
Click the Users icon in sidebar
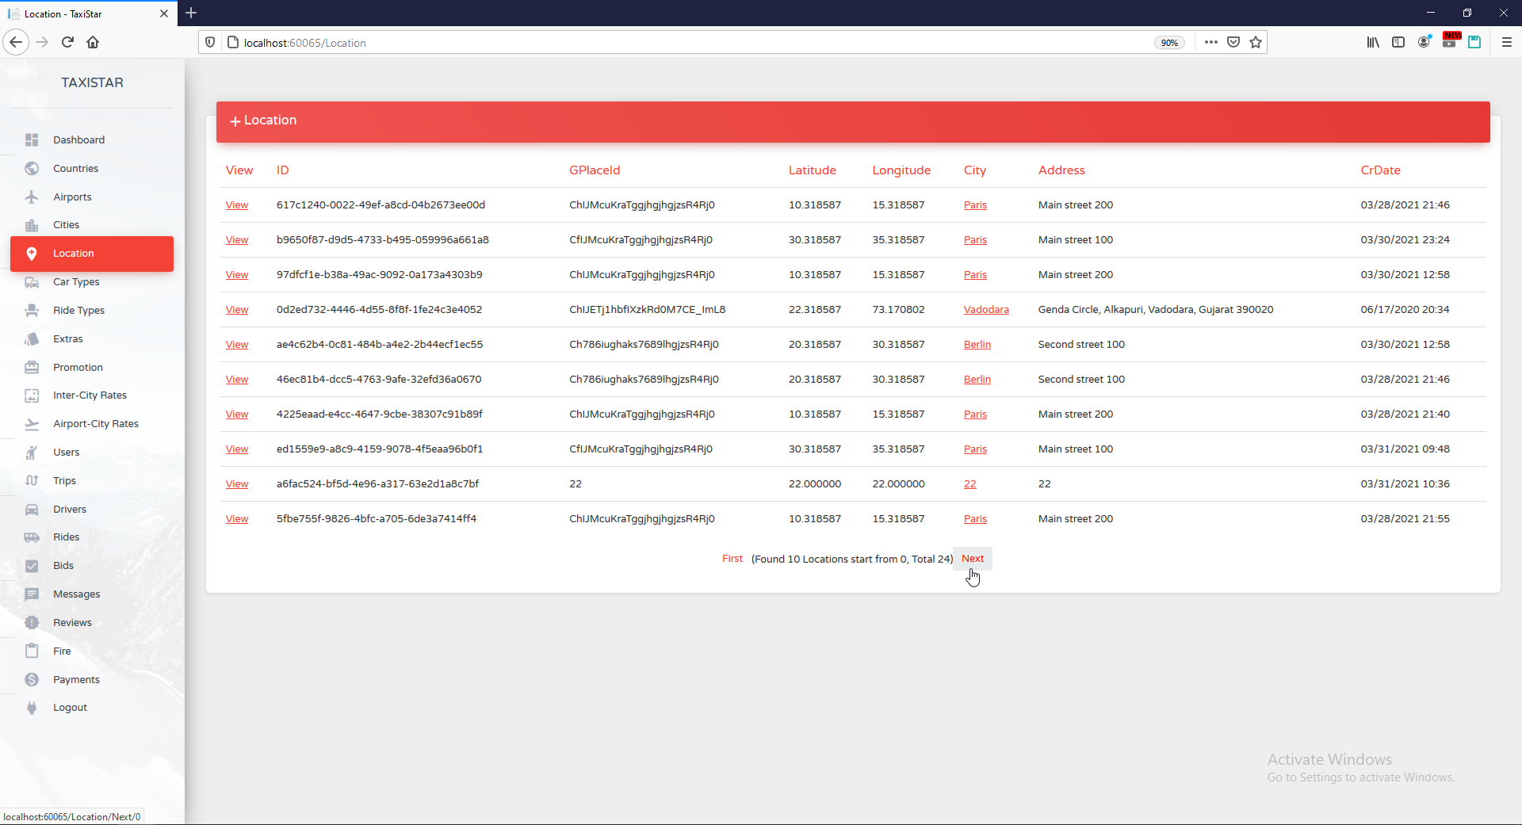click(x=32, y=453)
